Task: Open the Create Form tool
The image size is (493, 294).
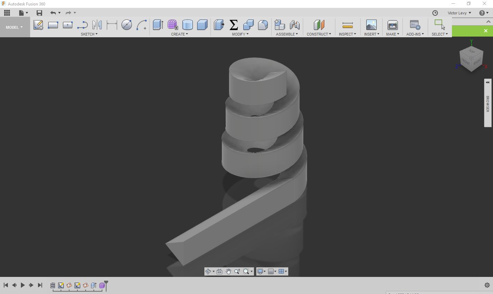Action: [x=173, y=25]
